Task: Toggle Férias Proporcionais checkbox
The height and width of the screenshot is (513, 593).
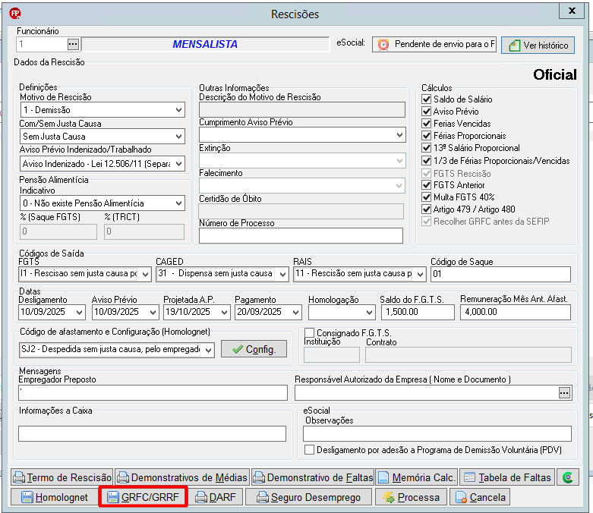Action: (426, 135)
